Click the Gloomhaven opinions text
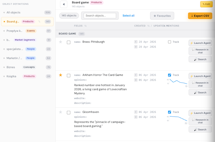Image resolution: width=215 pixels, height=142 pixels. pos(100,124)
